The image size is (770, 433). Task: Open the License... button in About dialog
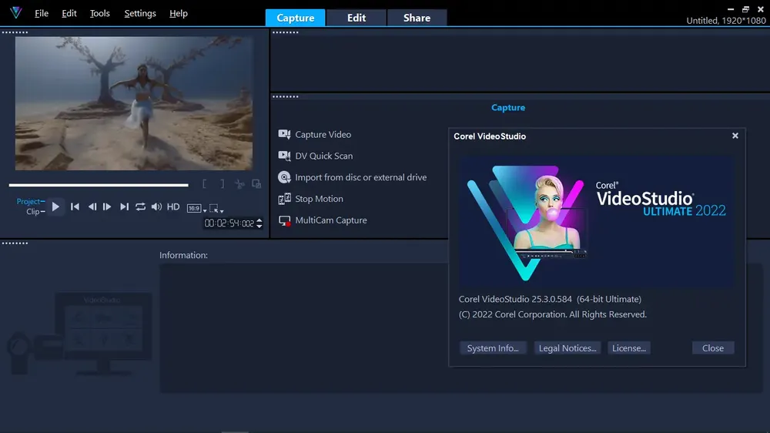coord(629,348)
